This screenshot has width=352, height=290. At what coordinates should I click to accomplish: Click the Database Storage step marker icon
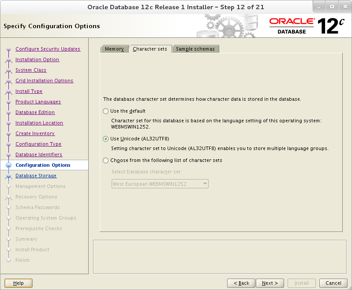click(x=8, y=176)
